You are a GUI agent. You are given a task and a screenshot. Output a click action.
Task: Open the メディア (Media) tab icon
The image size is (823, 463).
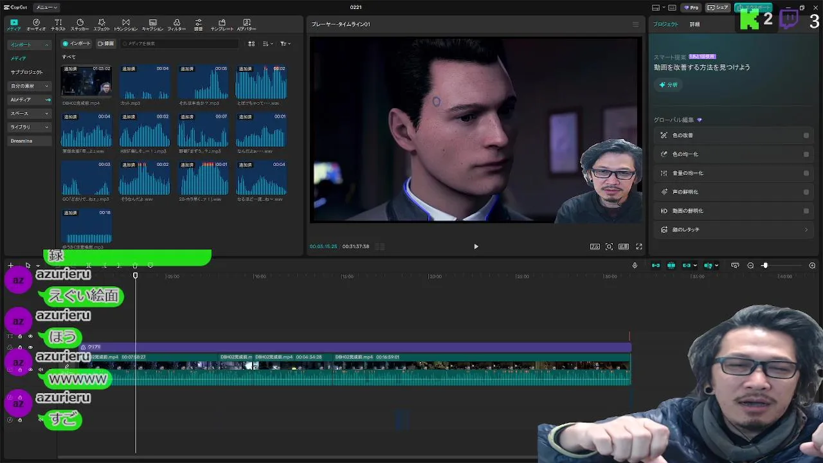(14, 24)
